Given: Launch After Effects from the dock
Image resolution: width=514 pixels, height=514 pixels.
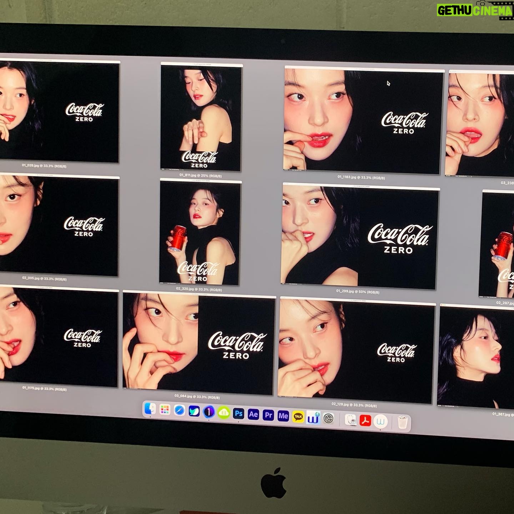Looking at the screenshot, I should pos(253,414).
